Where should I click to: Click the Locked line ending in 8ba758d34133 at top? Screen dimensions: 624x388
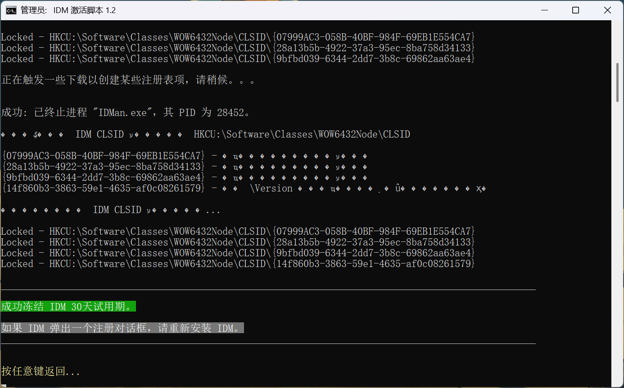pyautogui.click(x=238, y=48)
